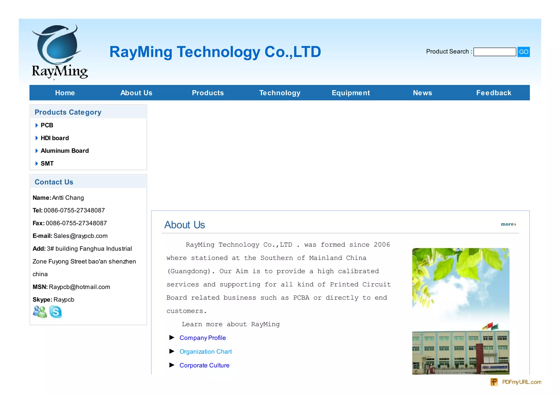Click the PDFmyURL.com logo icon
Image resolution: width=560 pixels, height=395 pixels.
coord(494,382)
